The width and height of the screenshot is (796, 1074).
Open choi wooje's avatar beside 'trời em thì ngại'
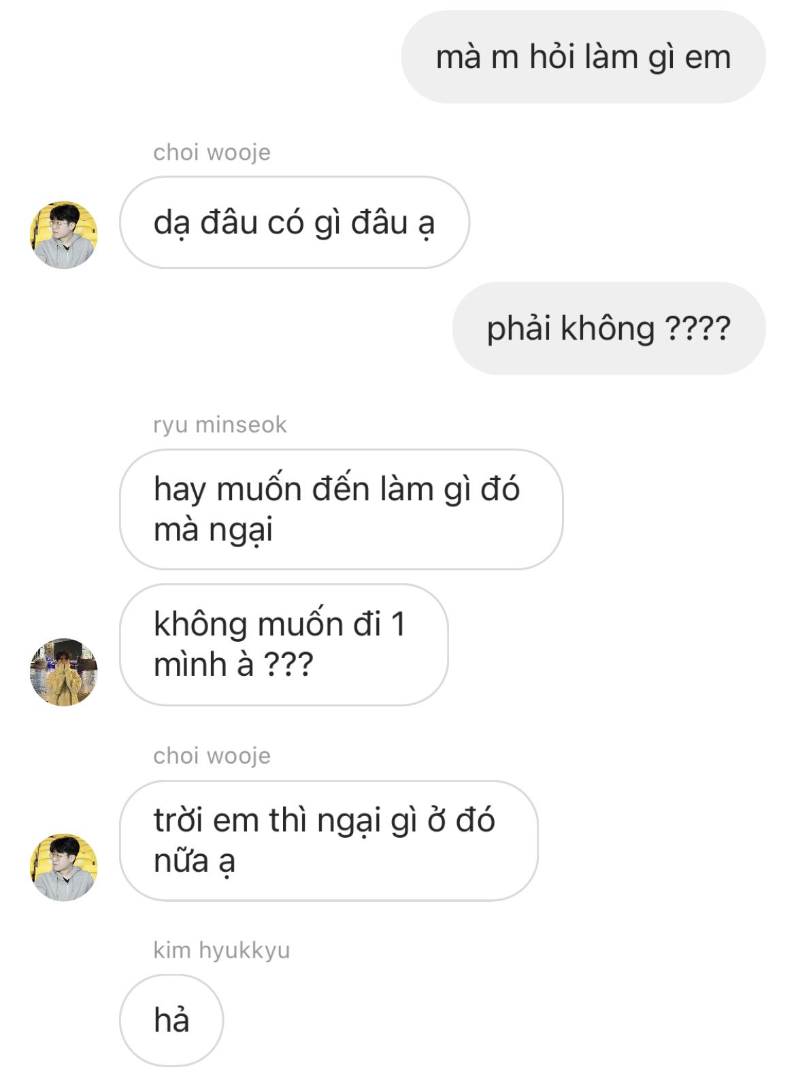pyautogui.click(x=64, y=867)
